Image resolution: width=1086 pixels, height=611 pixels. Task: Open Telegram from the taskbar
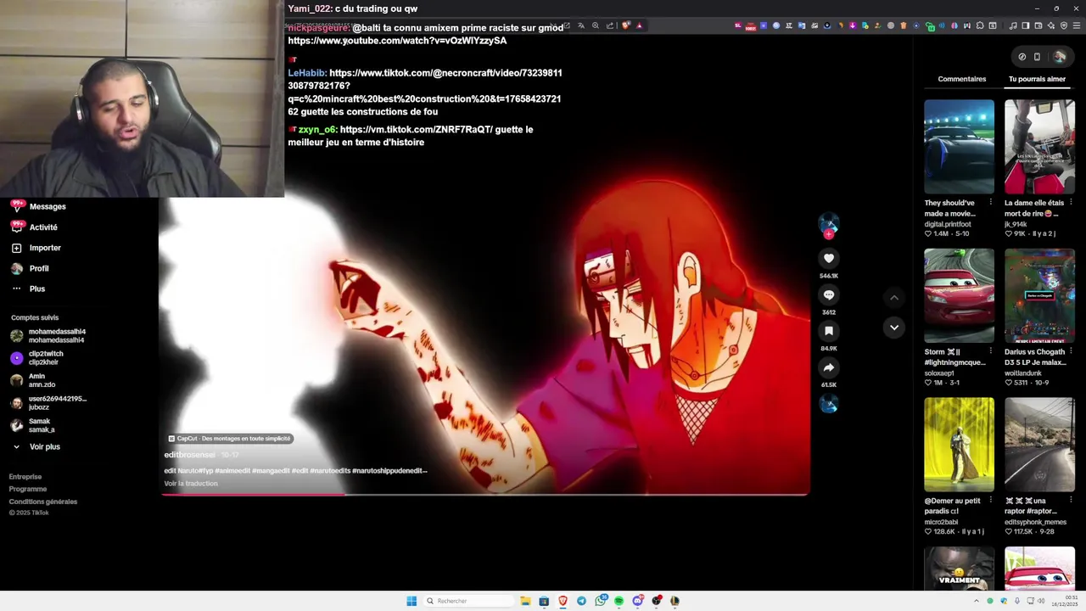pos(581,601)
